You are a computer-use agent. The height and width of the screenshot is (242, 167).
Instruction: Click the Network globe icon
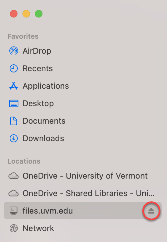[14, 228]
